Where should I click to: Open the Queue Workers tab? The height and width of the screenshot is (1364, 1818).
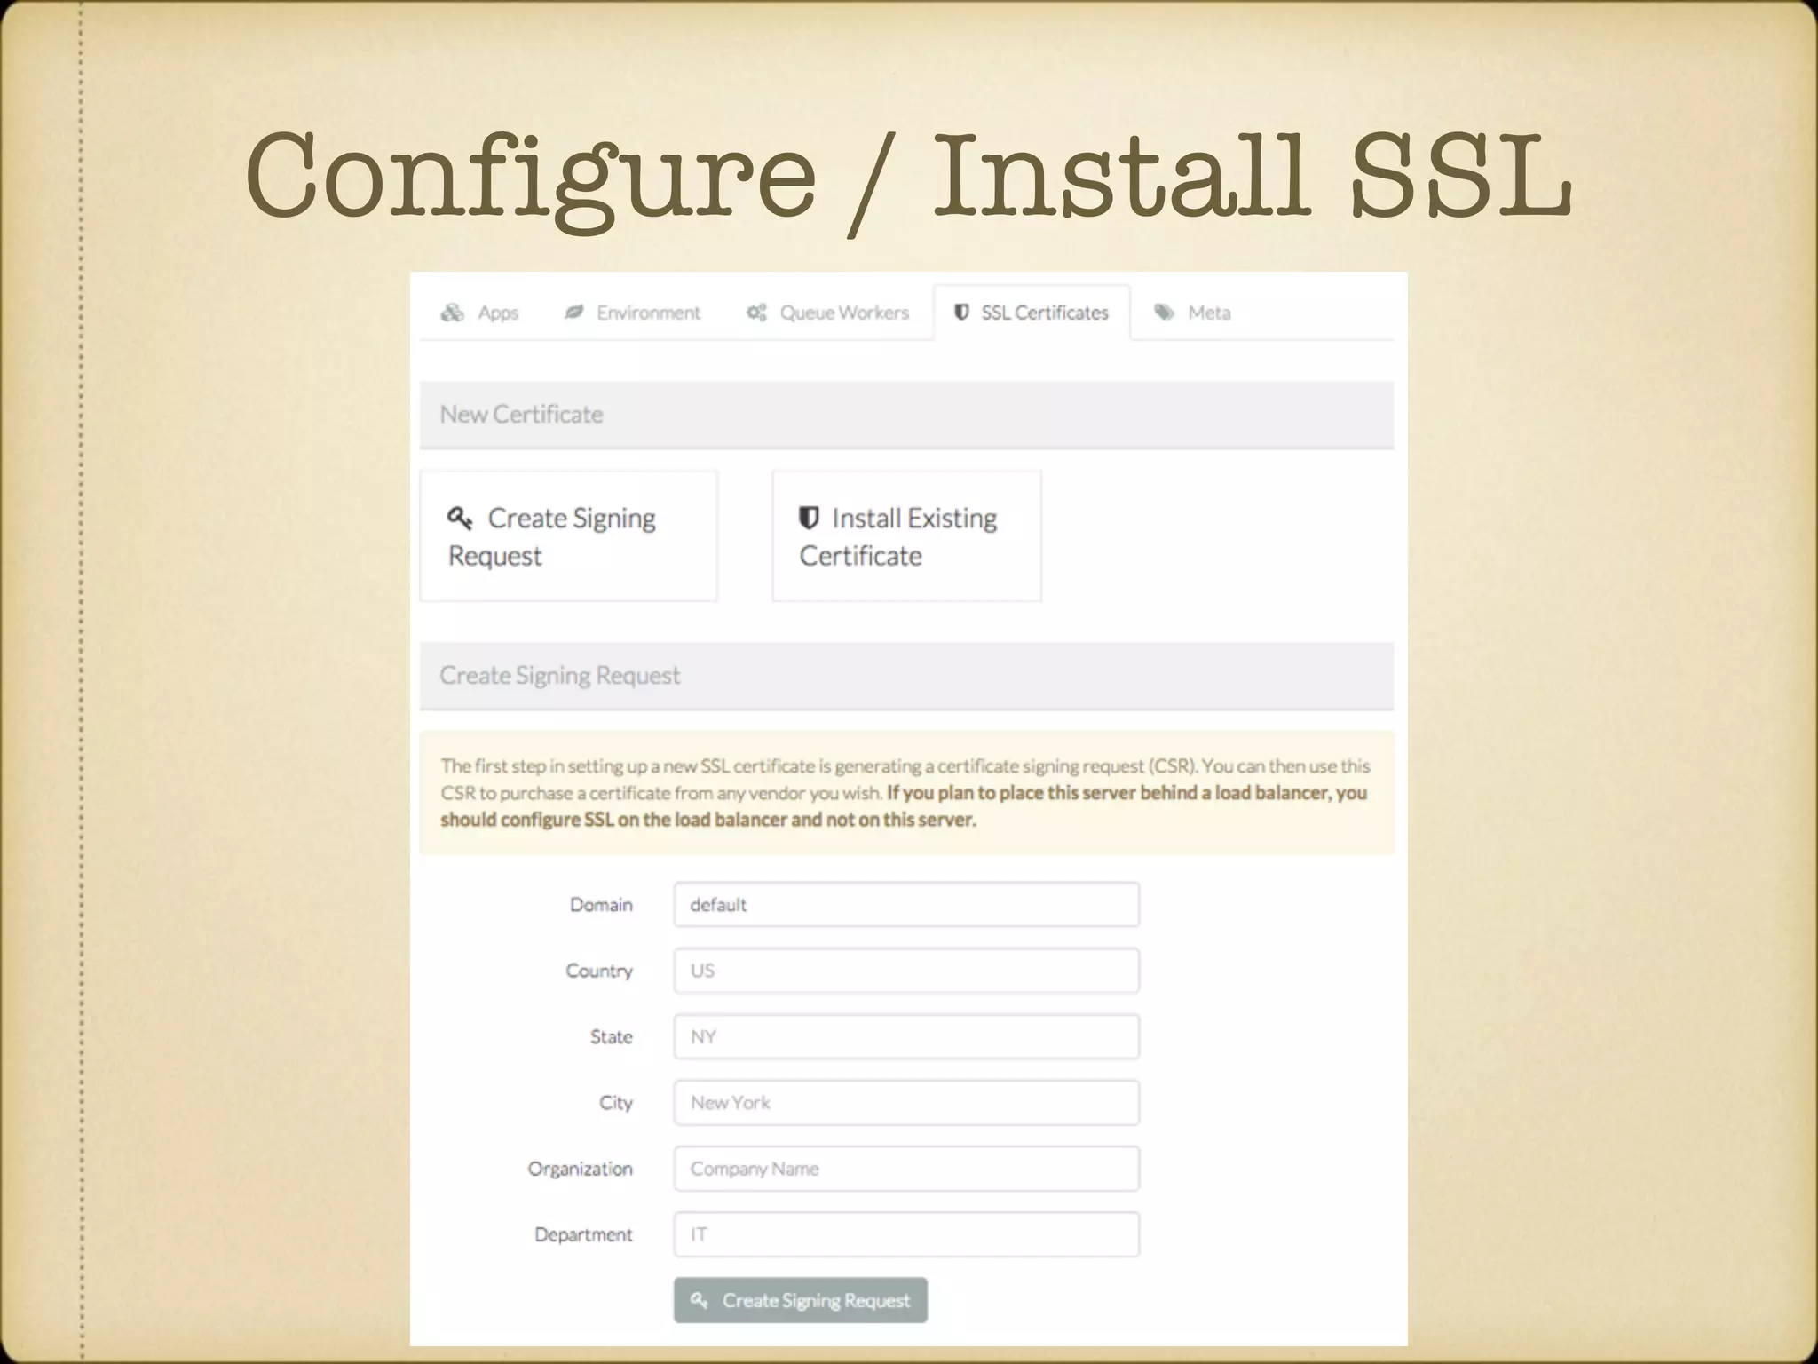pos(827,313)
